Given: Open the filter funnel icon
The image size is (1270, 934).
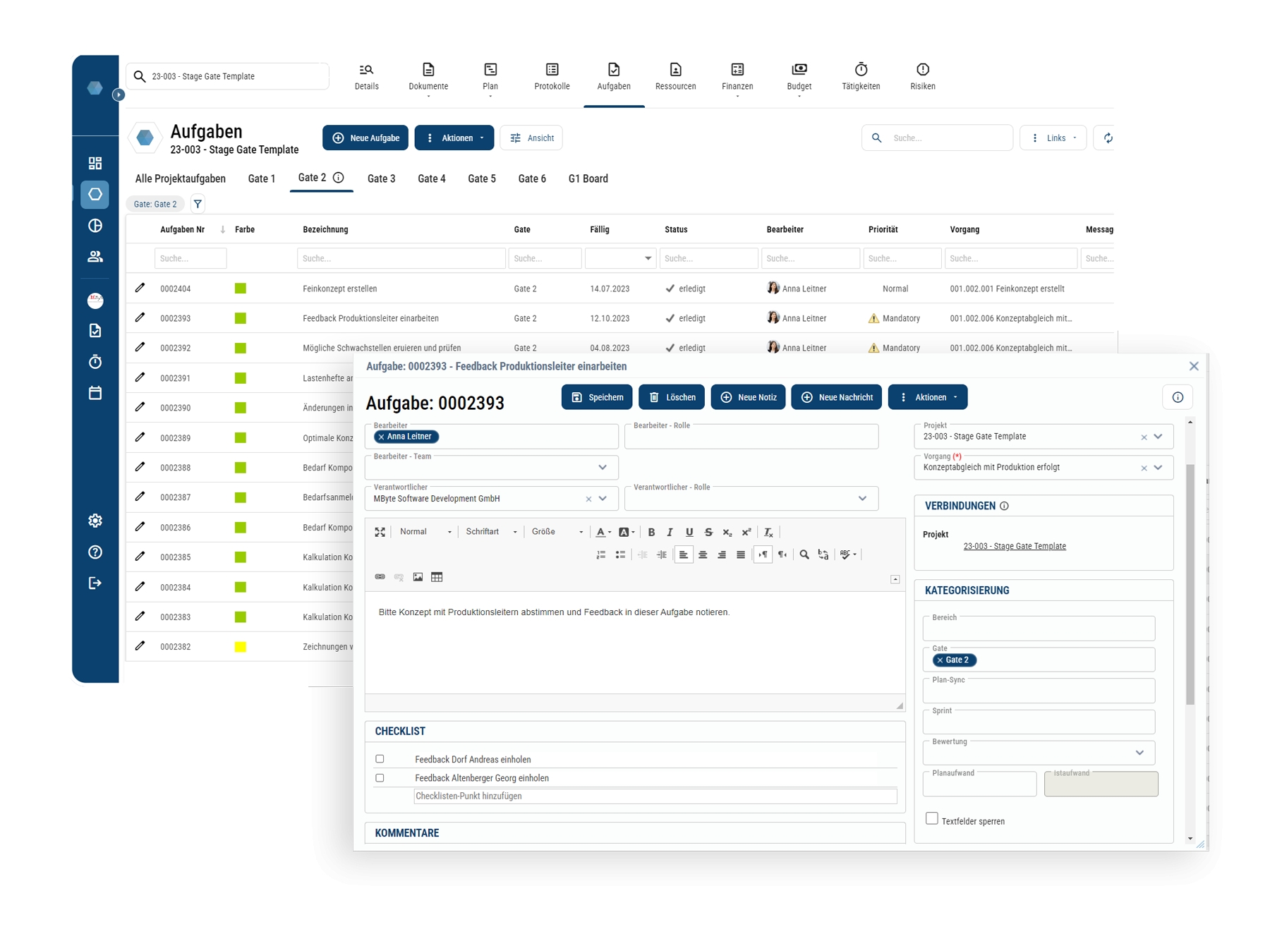Looking at the screenshot, I should click(198, 204).
